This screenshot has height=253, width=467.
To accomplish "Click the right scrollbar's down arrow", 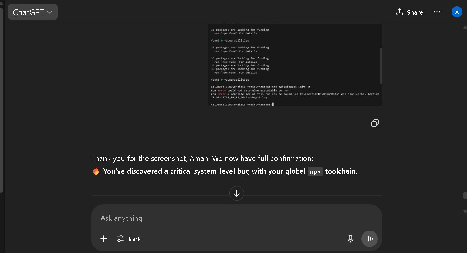I will point(465,211).
